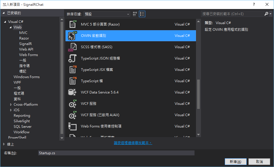Image resolution: width=274 pixels, height=167 pixels.
Task: Select the SignalR category
Action: point(26,44)
